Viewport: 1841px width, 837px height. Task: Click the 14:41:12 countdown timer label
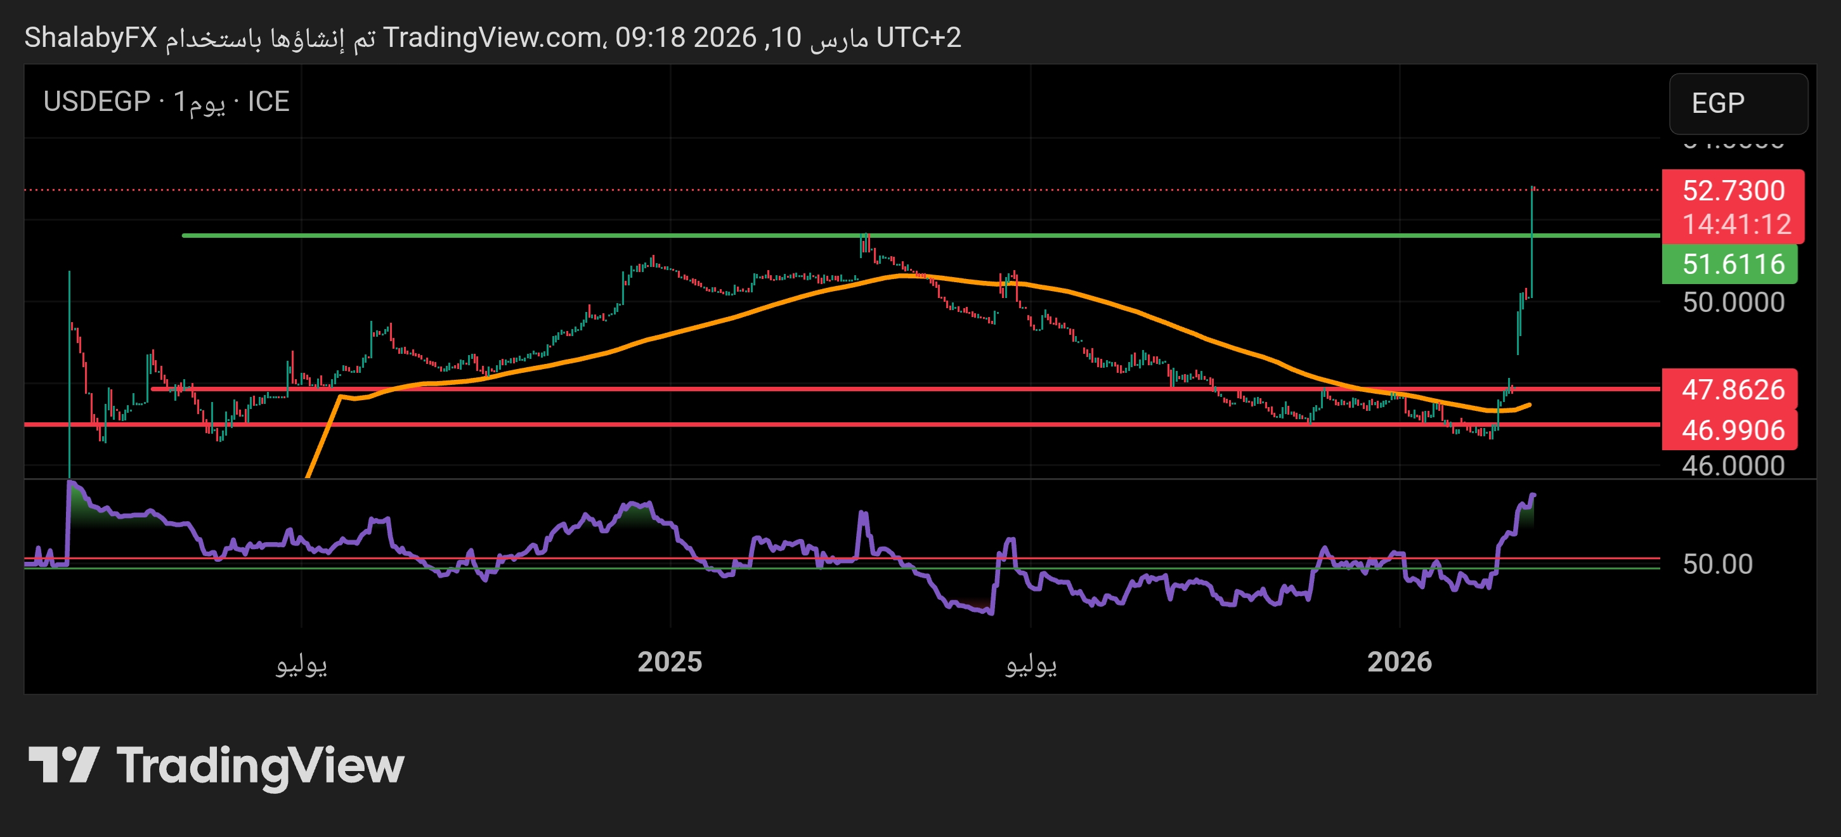[1735, 224]
